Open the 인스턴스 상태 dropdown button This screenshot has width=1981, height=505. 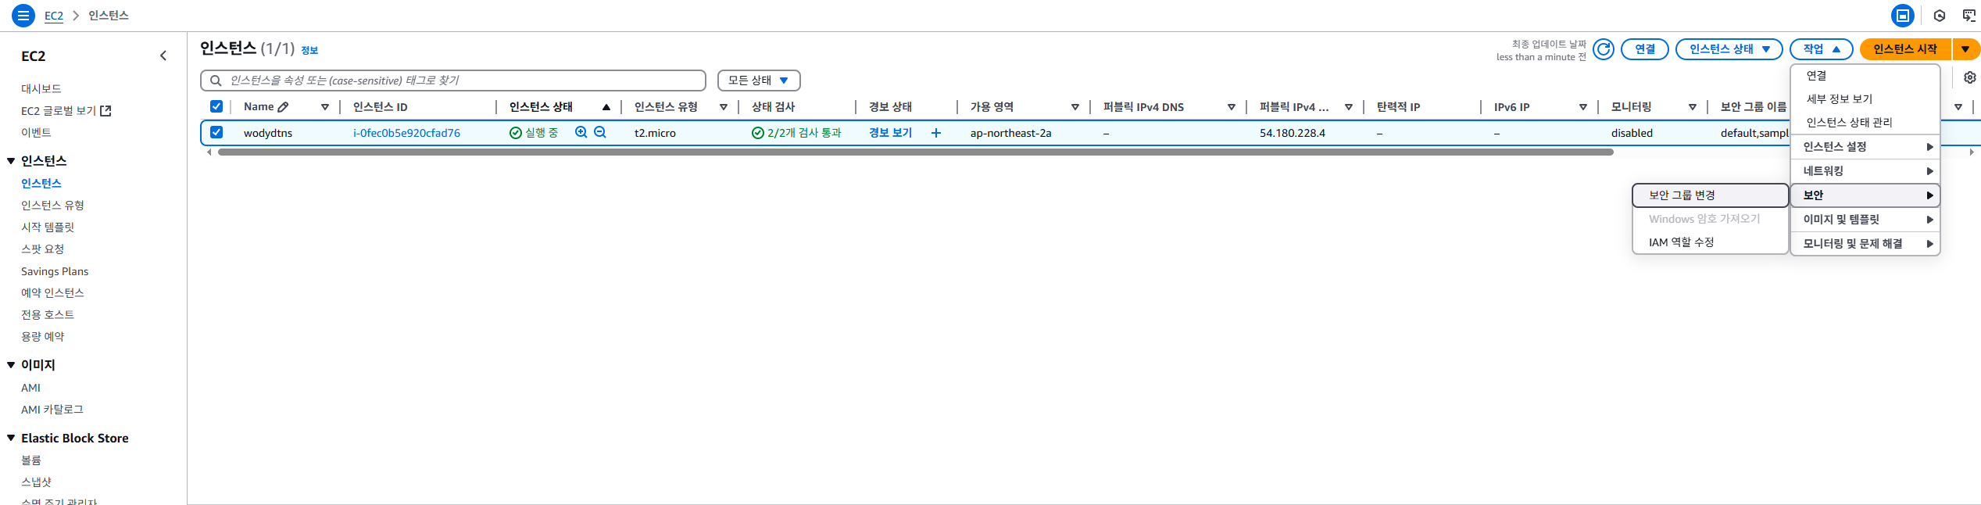point(1729,49)
